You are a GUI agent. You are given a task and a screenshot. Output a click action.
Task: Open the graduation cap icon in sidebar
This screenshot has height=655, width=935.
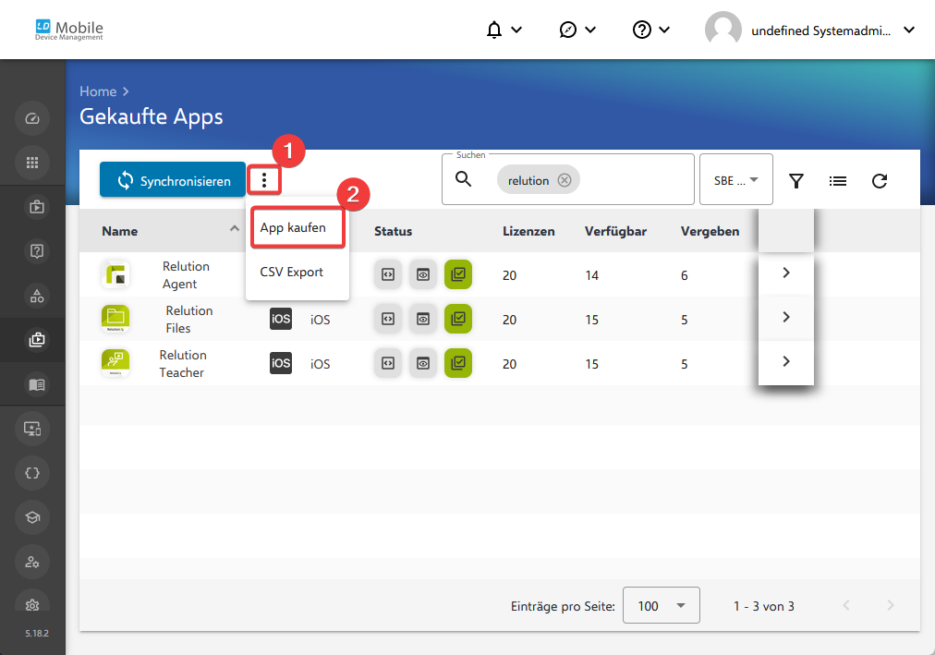pyautogui.click(x=32, y=517)
